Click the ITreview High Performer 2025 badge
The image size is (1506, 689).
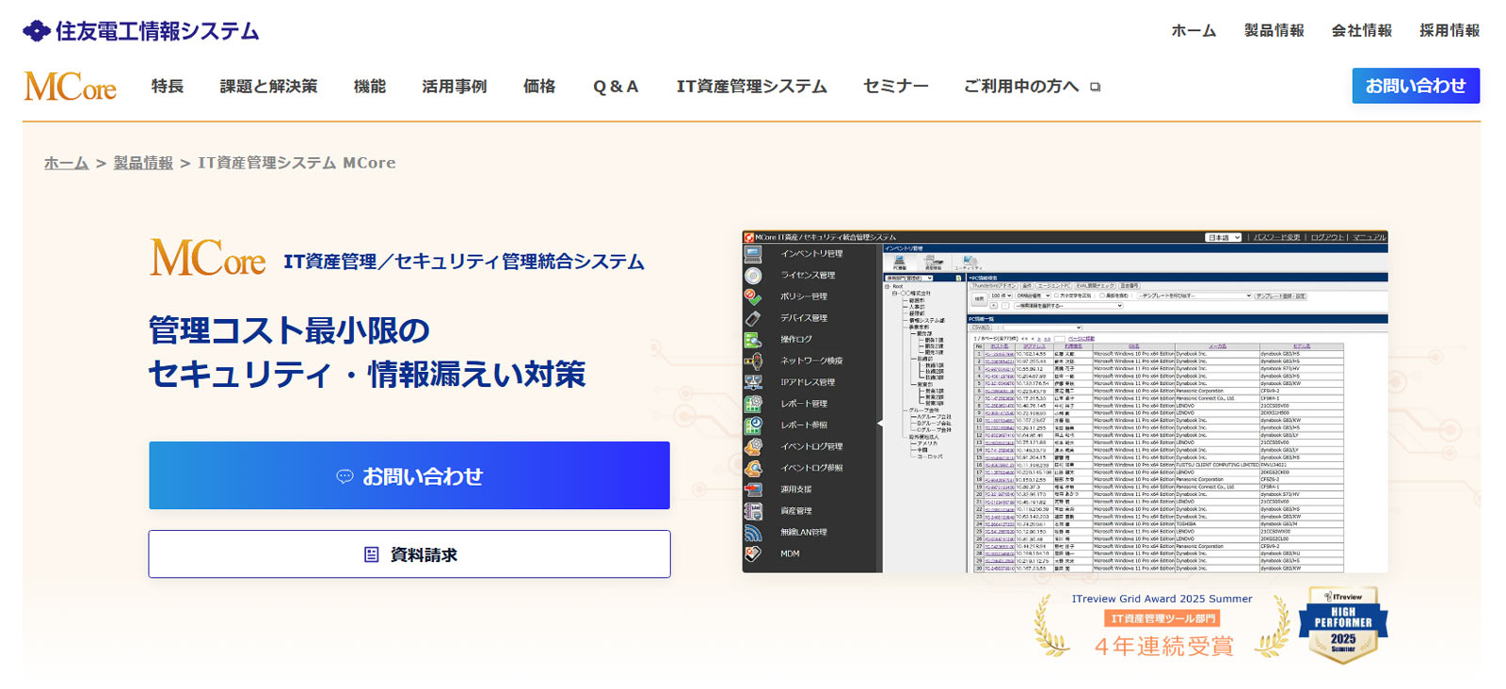[1343, 625]
